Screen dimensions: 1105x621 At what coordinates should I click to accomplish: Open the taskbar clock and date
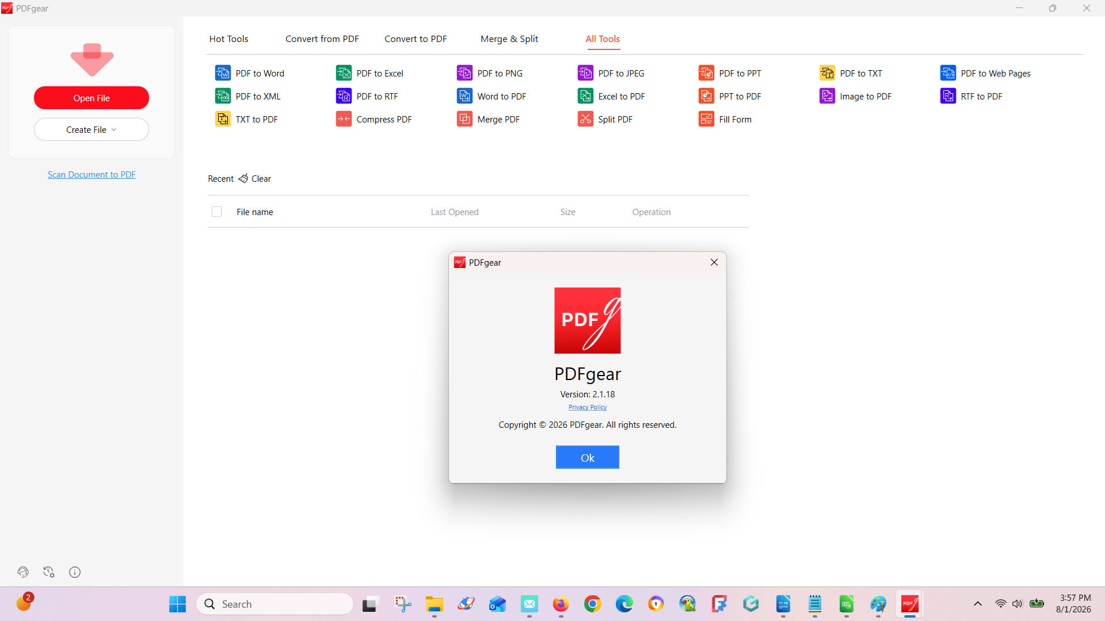1074,604
